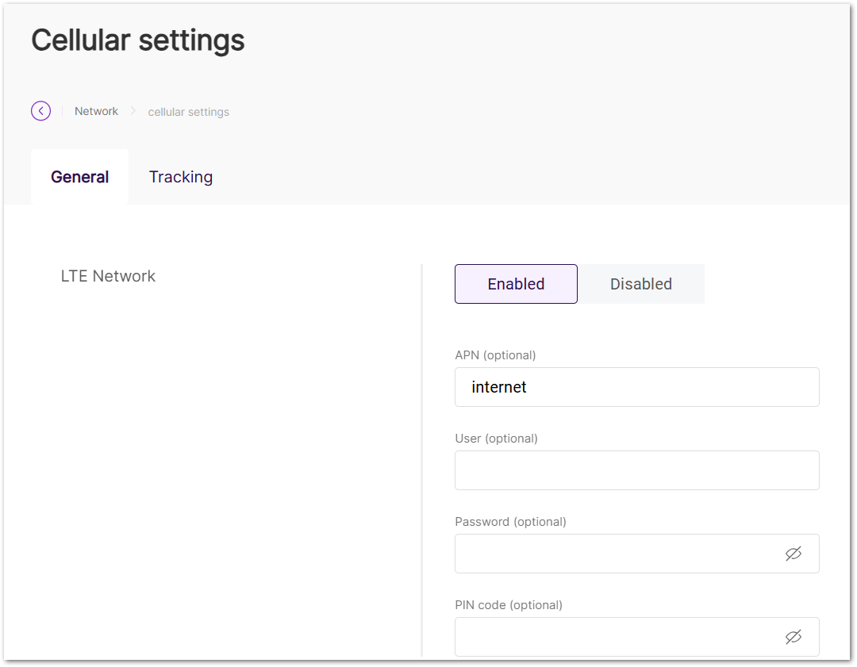Switch to the Tracking tab
Image resolution: width=857 pixels, height=667 pixels.
[x=180, y=177]
